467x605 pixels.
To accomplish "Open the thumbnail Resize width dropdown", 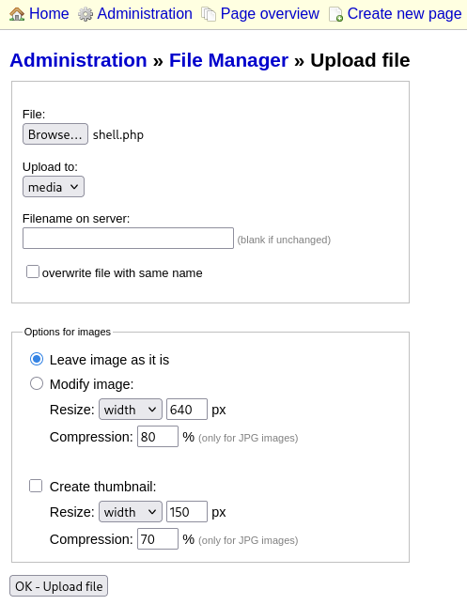I will (x=131, y=512).
